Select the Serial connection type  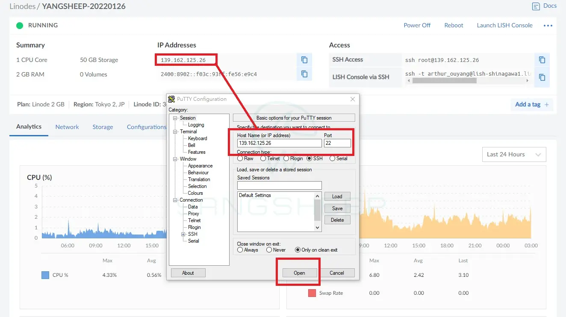pos(332,158)
